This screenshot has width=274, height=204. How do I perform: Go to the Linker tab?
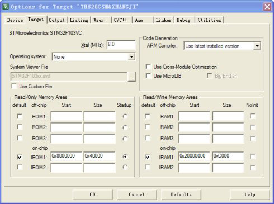[x=163, y=20]
